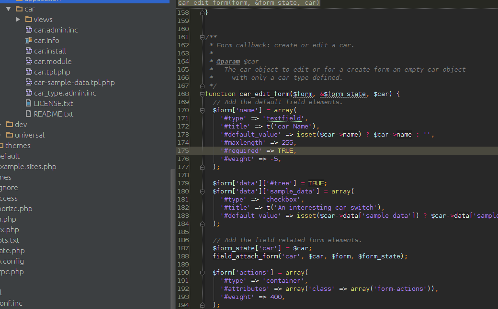Open car_type.admin.inc in the tree
Image resolution: width=498 pixels, height=309 pixels.
65,93
